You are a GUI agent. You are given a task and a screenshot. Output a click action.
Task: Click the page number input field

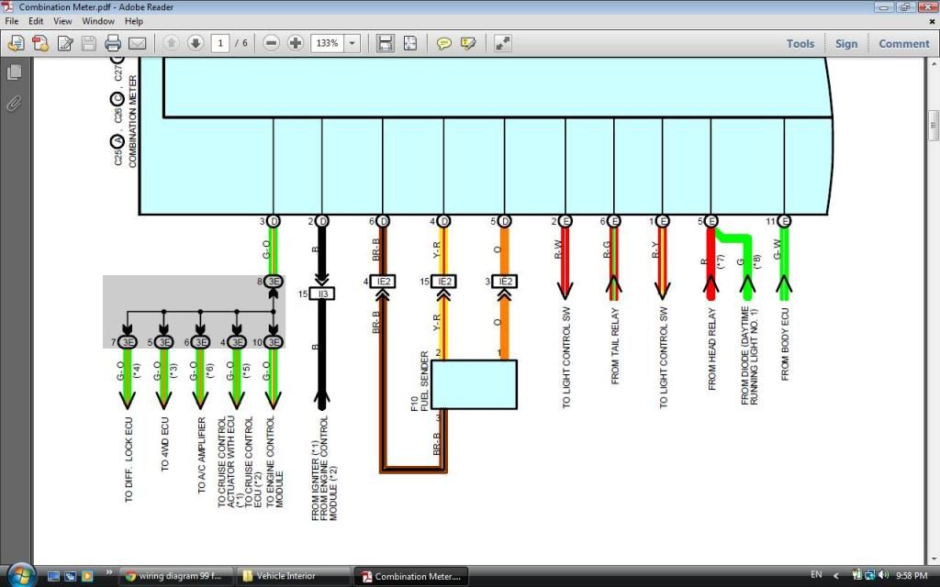(x=220, y=43)
